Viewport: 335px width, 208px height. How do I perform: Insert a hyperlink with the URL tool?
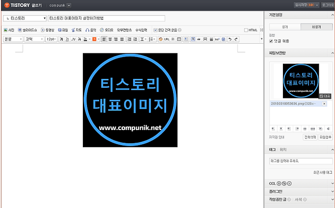pyautogui.click(x=167, y=39)
